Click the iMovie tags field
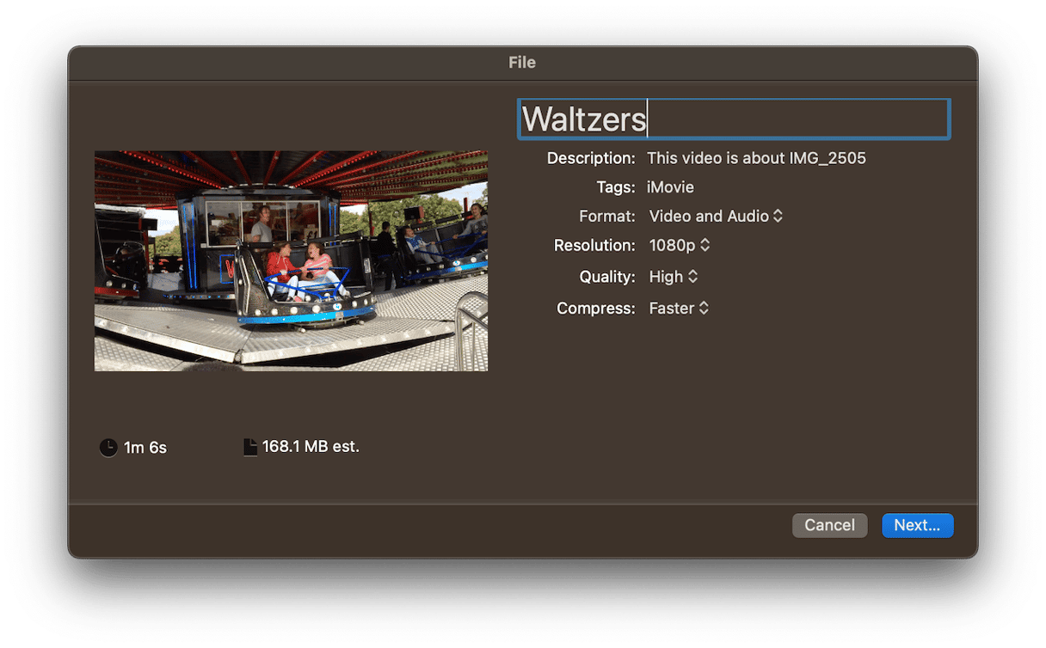 pos(670,187)
